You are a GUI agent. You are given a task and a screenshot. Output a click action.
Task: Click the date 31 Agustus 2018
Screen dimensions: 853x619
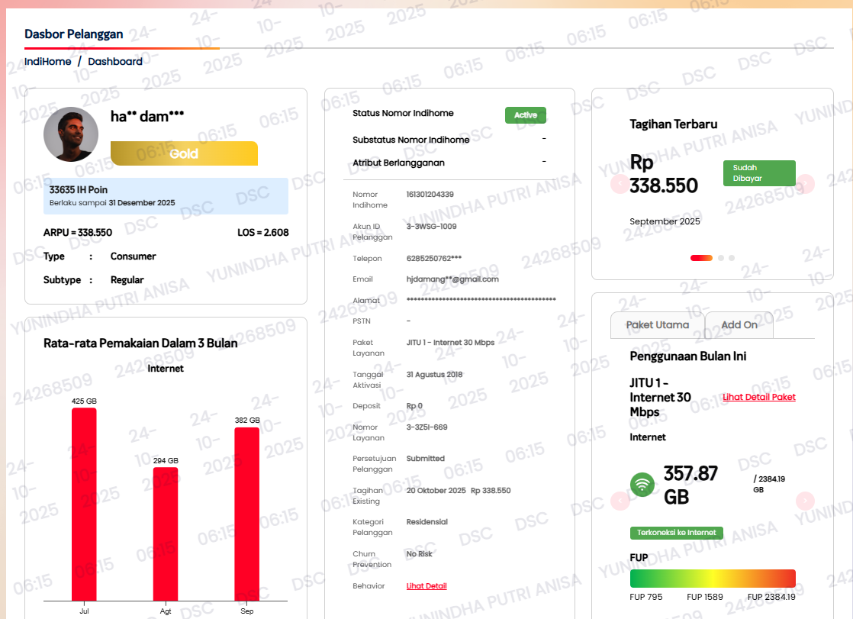click(x=434, y=375)
